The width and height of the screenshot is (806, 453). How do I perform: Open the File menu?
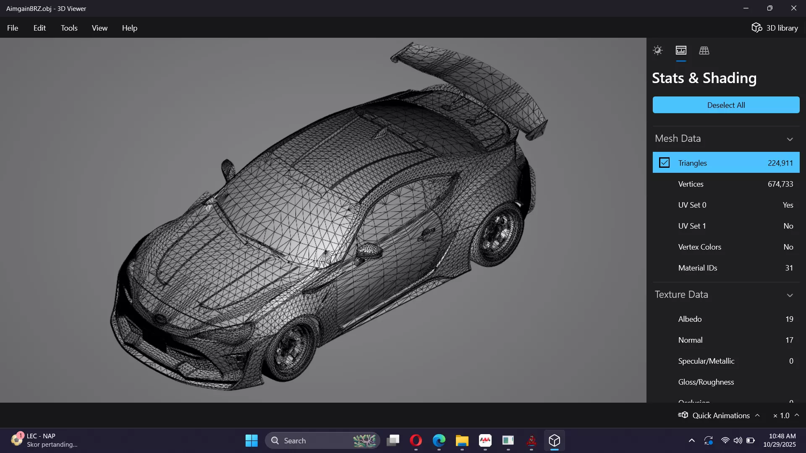click(x=13, y=28)
